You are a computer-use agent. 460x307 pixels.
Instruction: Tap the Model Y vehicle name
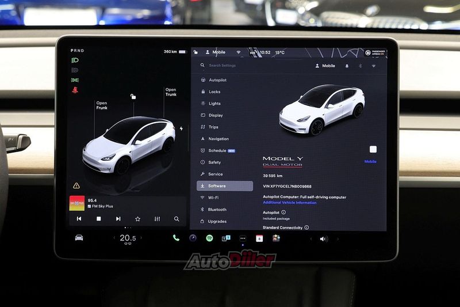(x=283, y=158)
